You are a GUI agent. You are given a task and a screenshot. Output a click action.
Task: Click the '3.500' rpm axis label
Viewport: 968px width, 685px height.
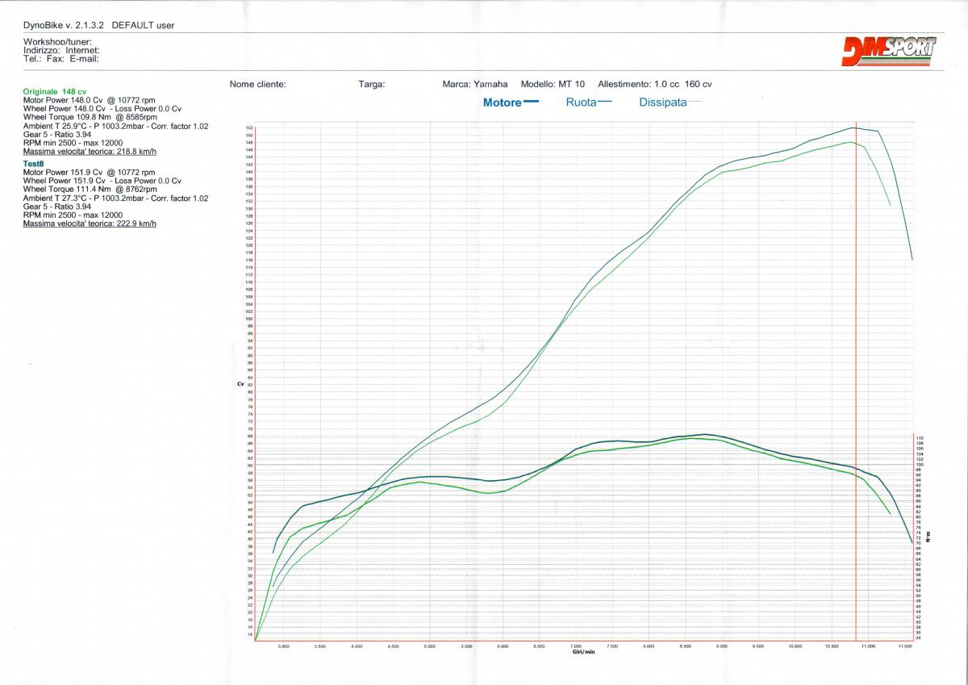(x=320, y=646)
